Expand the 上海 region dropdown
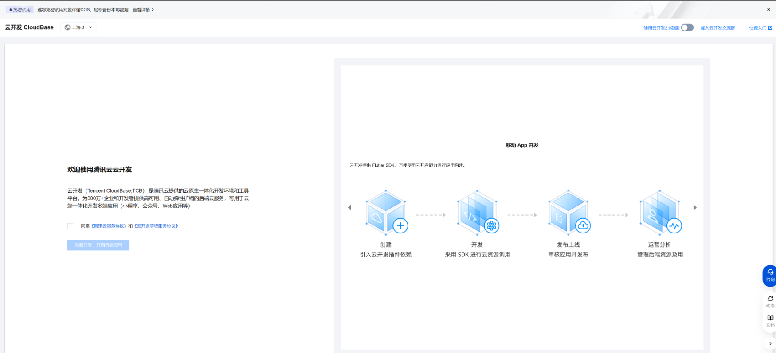This screenshot has height=353, width=776. click(x=79, y=27)
